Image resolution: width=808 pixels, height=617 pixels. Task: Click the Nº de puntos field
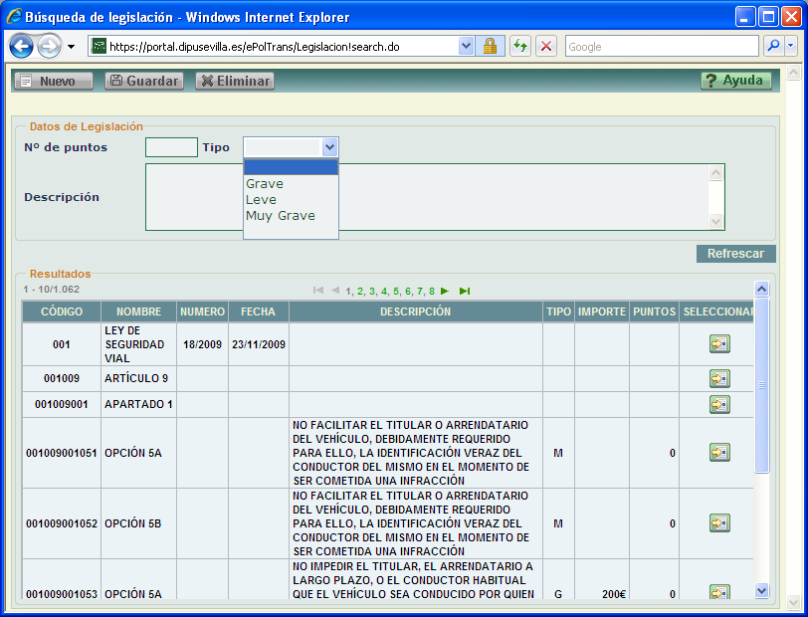tap(171, 147)
